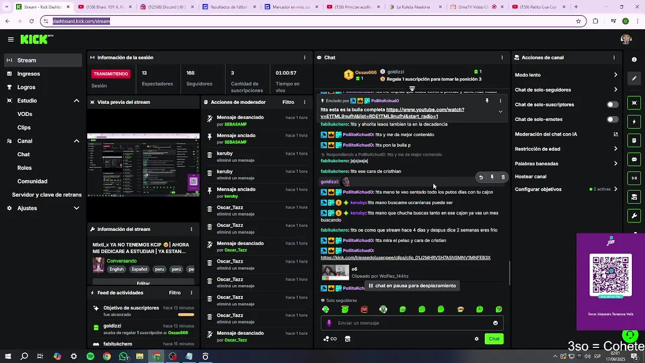Expand Restricción de edad settings
The height and width of the screenshot is (363, 645).
[615, 149]
